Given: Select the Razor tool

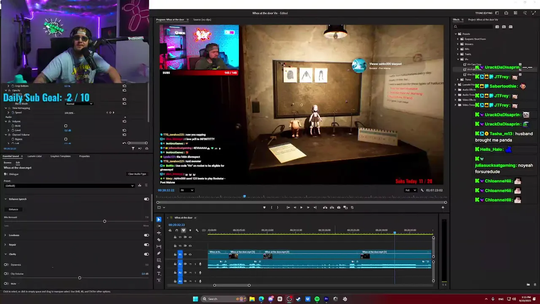Looking at the screenshot, I should coord(159,240).
